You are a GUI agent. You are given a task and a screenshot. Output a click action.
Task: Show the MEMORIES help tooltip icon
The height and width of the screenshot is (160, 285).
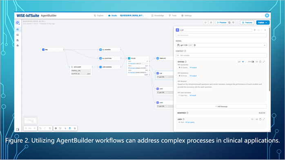coord(187,113)
